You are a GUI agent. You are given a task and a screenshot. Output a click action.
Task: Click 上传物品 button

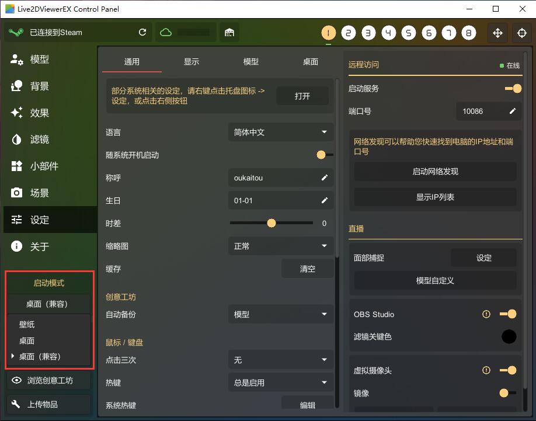pyautogui.click(x=49, y=405)
